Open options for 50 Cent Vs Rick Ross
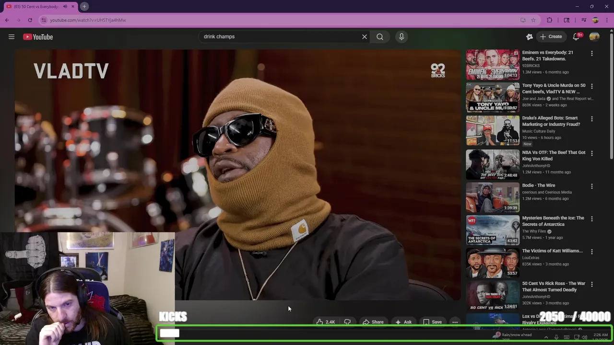Image resolution: width=614 pixels, height=345 pixels. 591,284
